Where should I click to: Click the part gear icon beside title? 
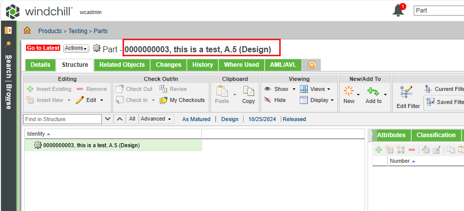96,48
